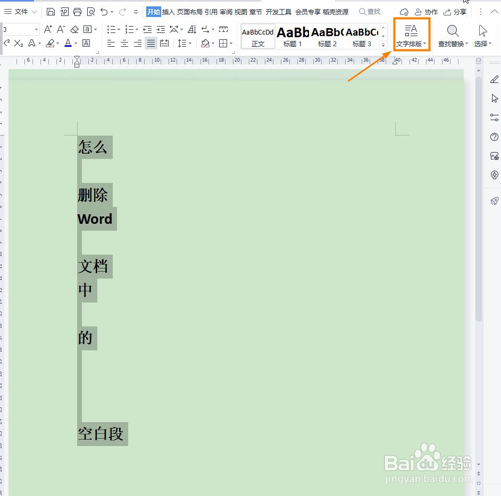Align text left
The image size is (501, 496).
point(111,43)
